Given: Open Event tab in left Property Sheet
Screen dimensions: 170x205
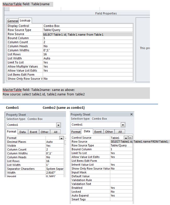Looking at the screenshot, I should [33, 132].
